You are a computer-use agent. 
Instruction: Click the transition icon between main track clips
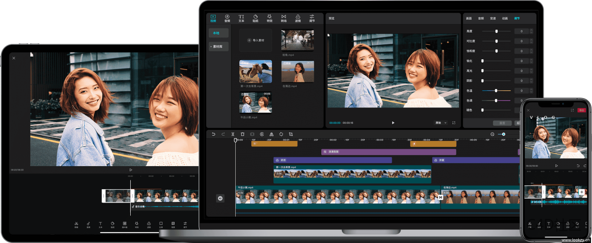440,198
